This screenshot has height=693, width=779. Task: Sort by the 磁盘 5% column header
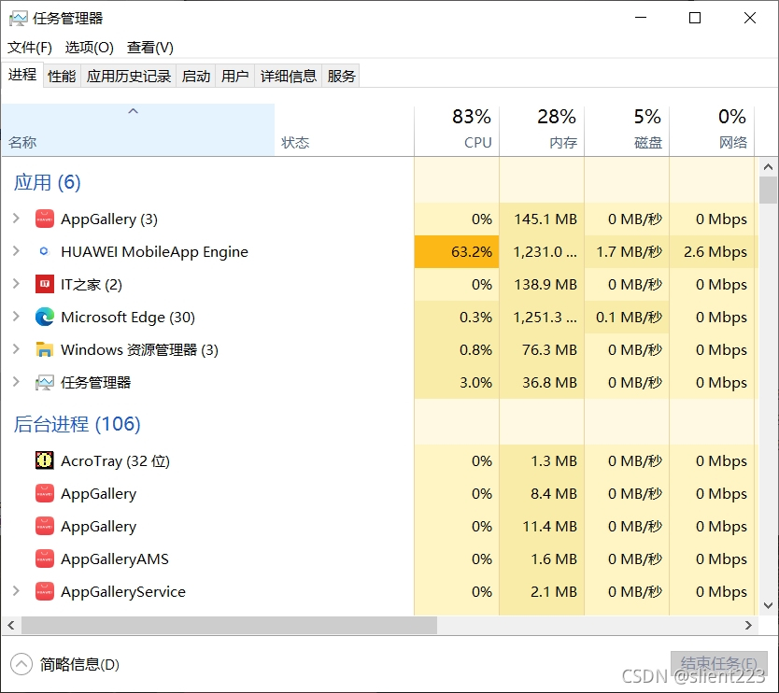pyautogui.click(x=627, y=130)
